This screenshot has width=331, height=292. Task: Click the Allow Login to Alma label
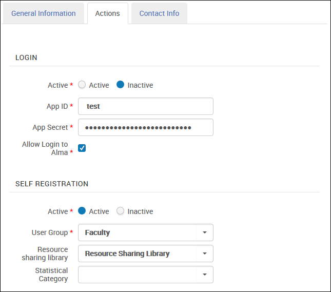click(45, 148)
